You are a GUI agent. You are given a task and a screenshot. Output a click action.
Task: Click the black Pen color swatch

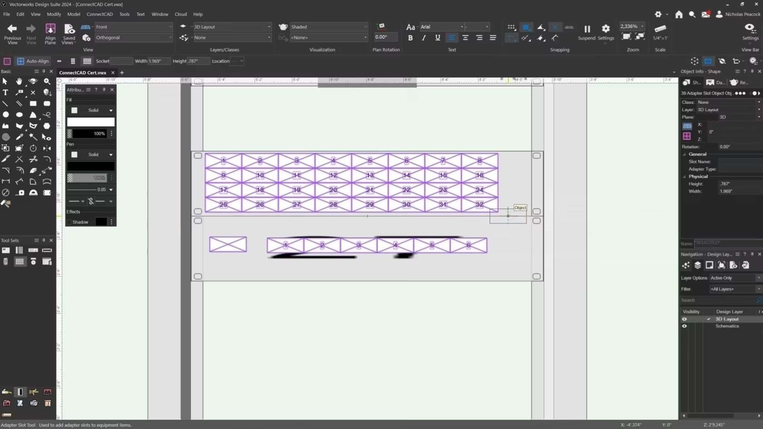coord(89,167)
